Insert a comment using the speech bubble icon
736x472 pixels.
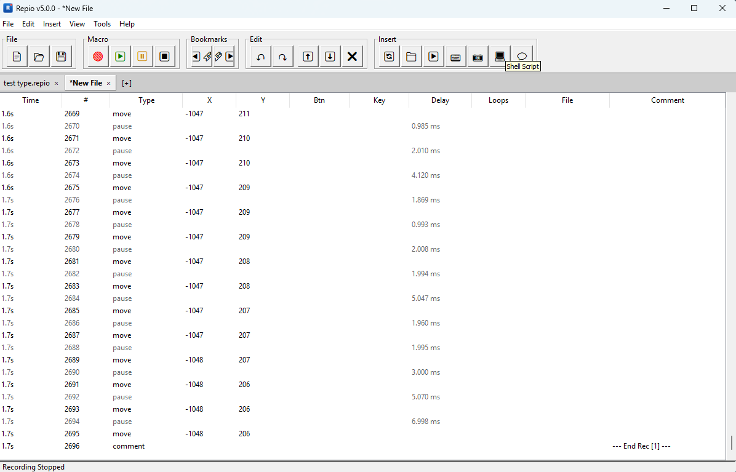coord(522,56)
